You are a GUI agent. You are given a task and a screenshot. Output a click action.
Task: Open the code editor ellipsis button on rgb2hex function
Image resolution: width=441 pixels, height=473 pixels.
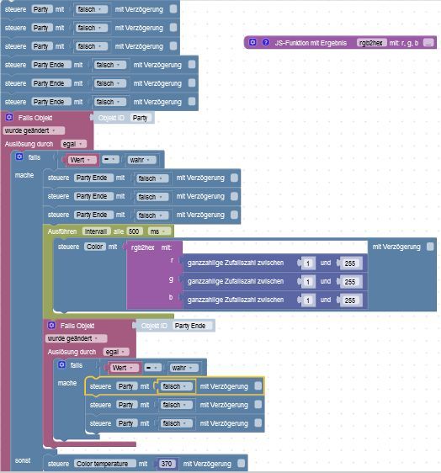pyautogui.click(x=428, y=43)
